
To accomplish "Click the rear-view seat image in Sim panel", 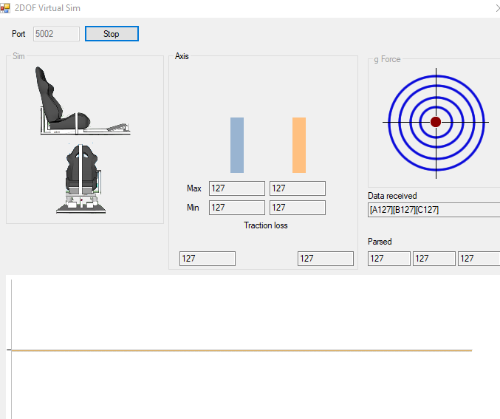I will pyautogui.click(x=81, y=178).
